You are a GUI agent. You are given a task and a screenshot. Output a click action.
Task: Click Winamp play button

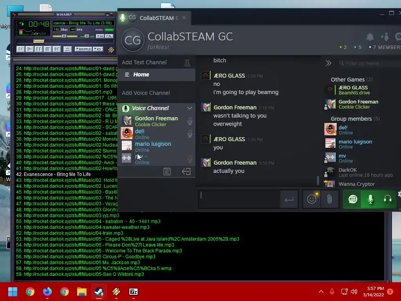coord(29,49)
